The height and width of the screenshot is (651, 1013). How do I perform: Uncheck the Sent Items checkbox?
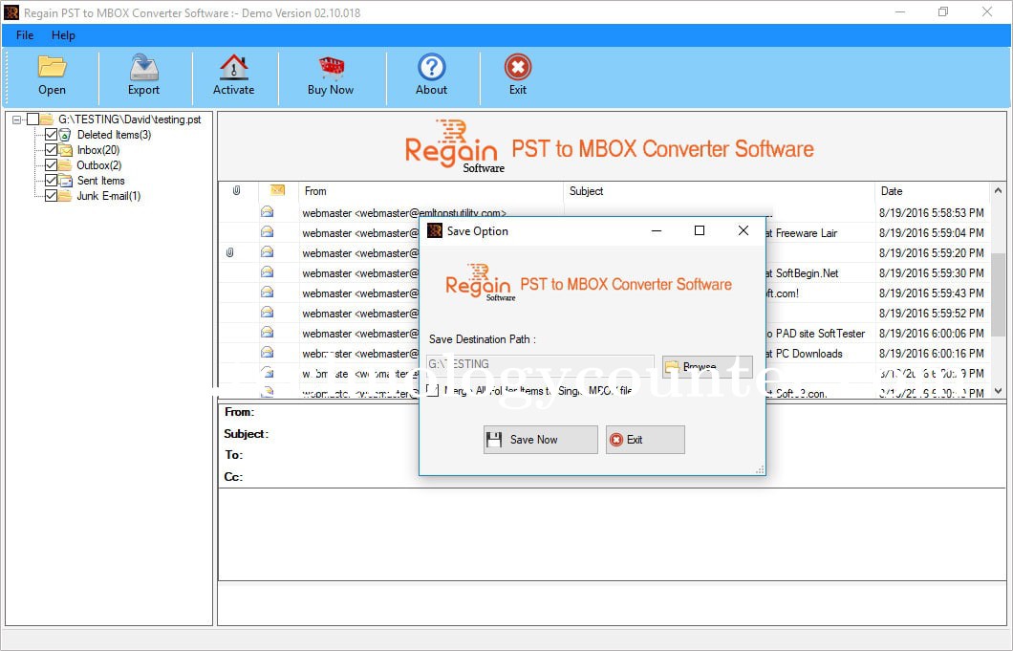pyautogui.click(x=51, y=181)
